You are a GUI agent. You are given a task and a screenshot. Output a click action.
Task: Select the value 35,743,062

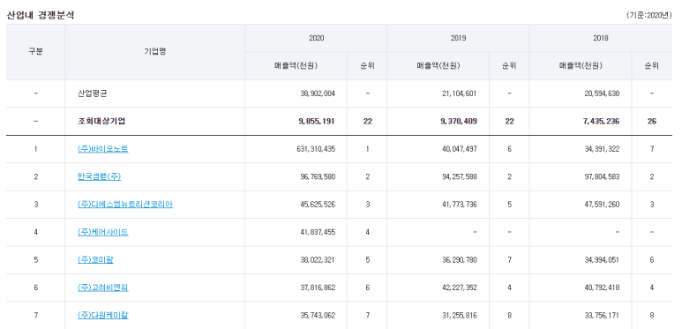click(318, 316)
